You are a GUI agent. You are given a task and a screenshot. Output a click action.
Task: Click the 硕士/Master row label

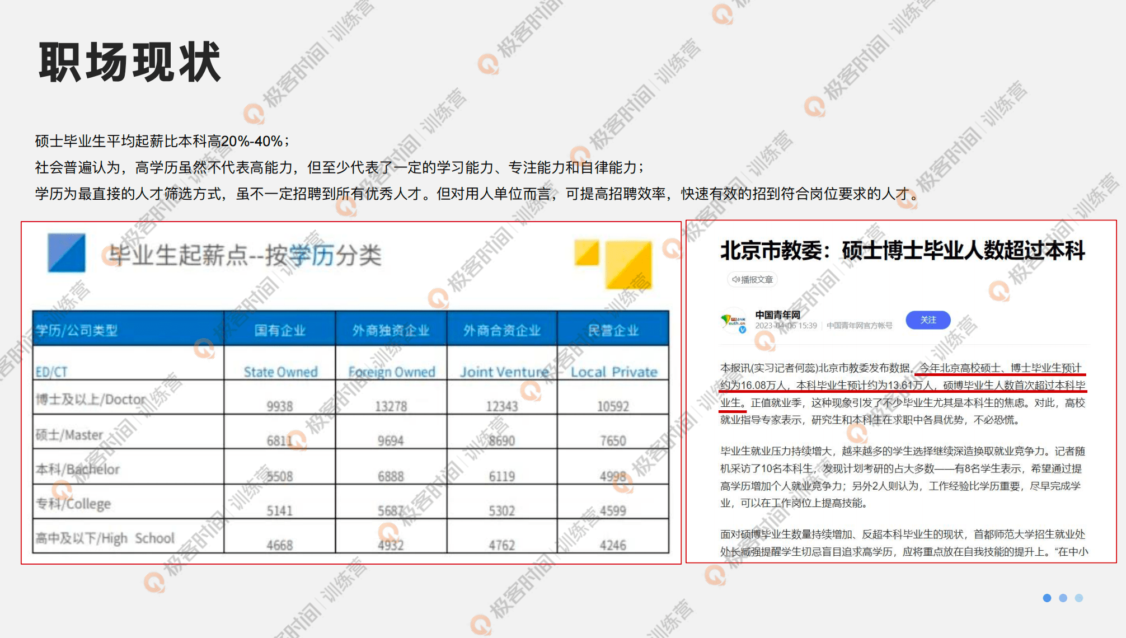(69, 434)
